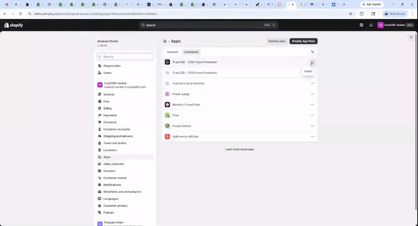
Task: Click the Shopify logo in header
Action: pyautogui.click(x=14, y=25)
